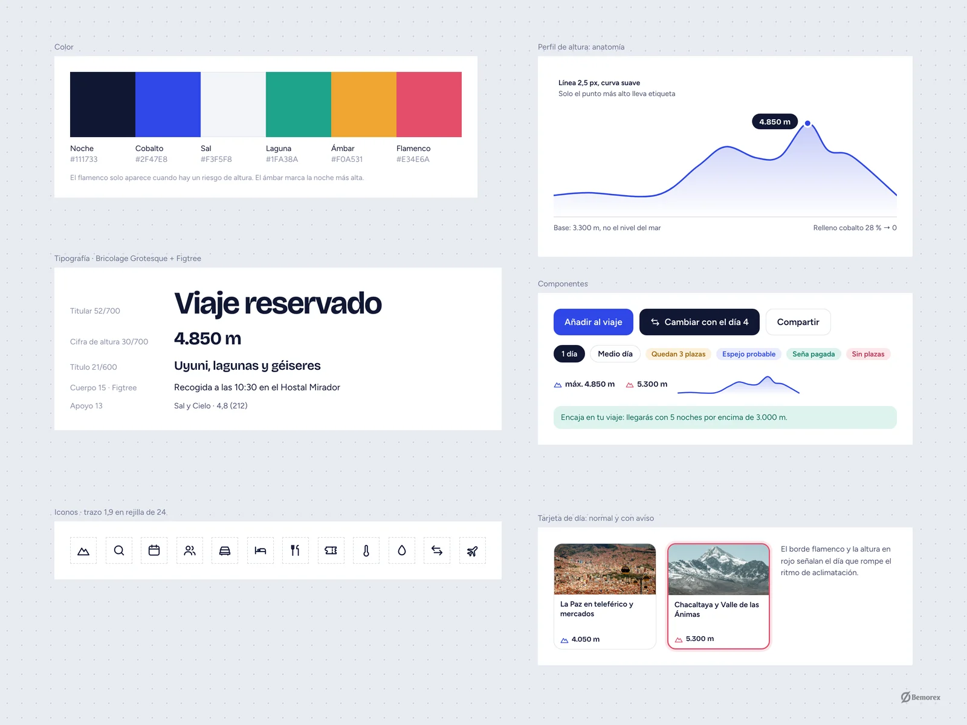This screenshot has height=725, width=967.
Task: Click the red mountain icon beside 5.300 m in Componentes
Action: 630,385
